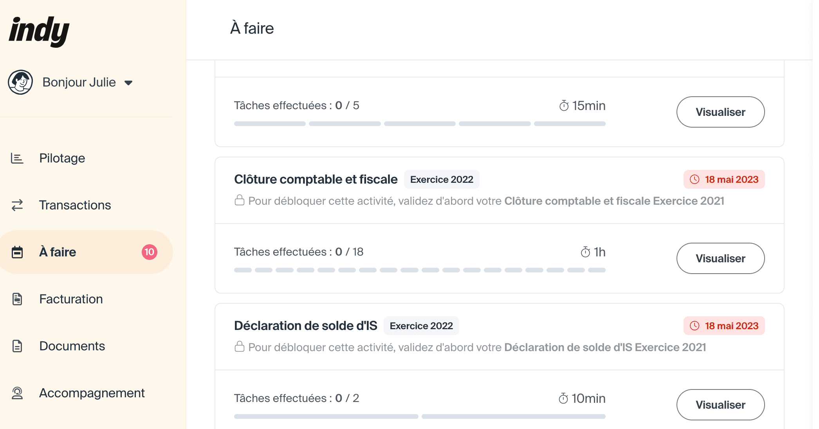Click the 0 / 18 tasks progress bar
The height and width of the screenshot is (429, 819).
point(420,270)
